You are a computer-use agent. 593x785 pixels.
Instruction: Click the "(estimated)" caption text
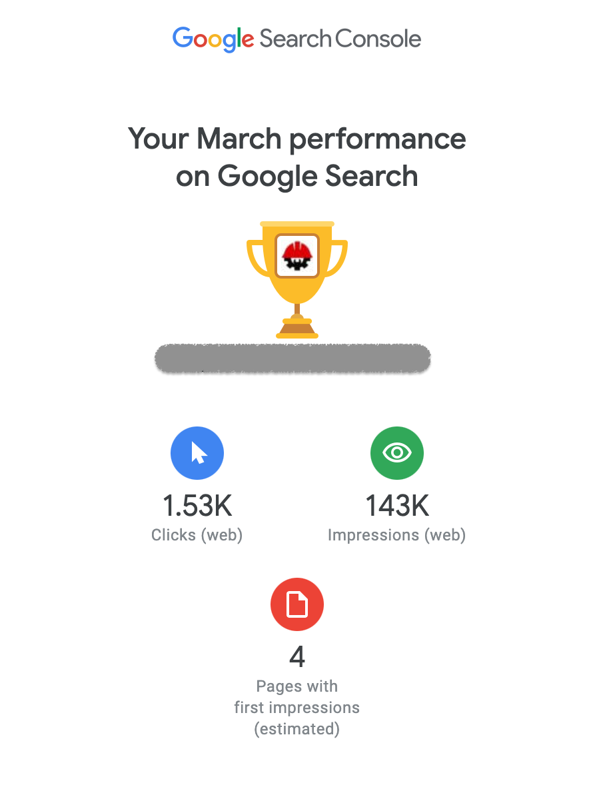coord(297,729)
